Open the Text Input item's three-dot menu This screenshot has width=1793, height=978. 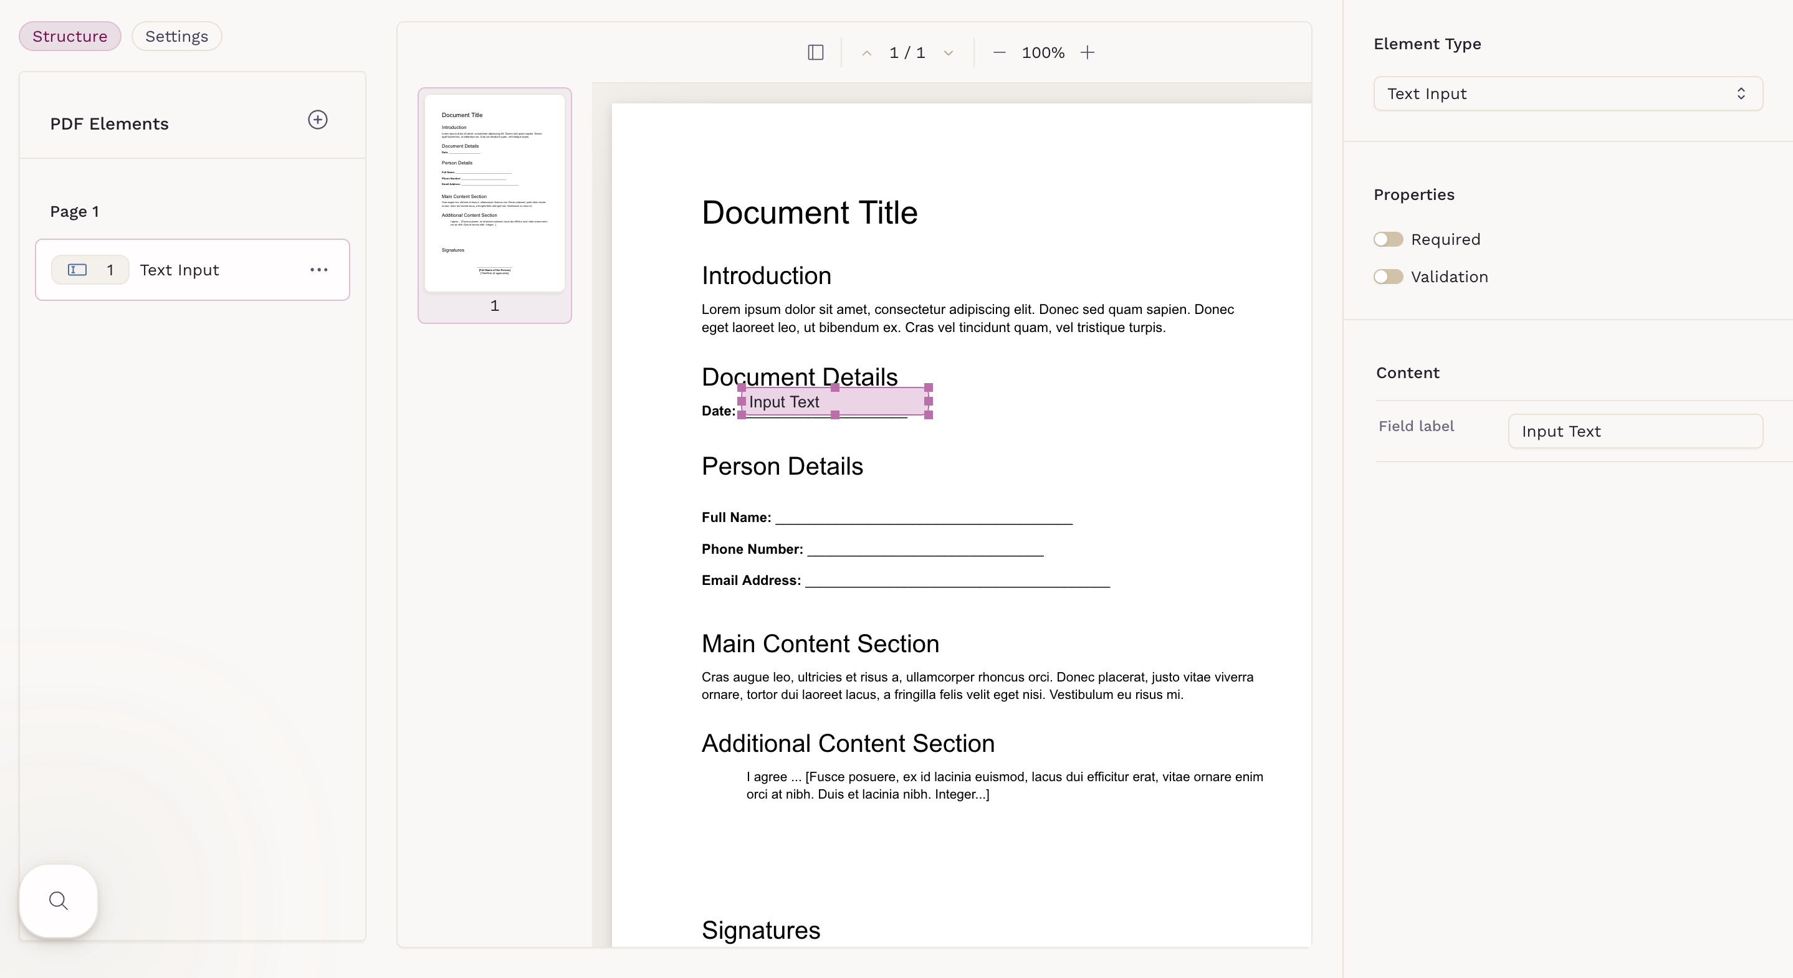319,270
